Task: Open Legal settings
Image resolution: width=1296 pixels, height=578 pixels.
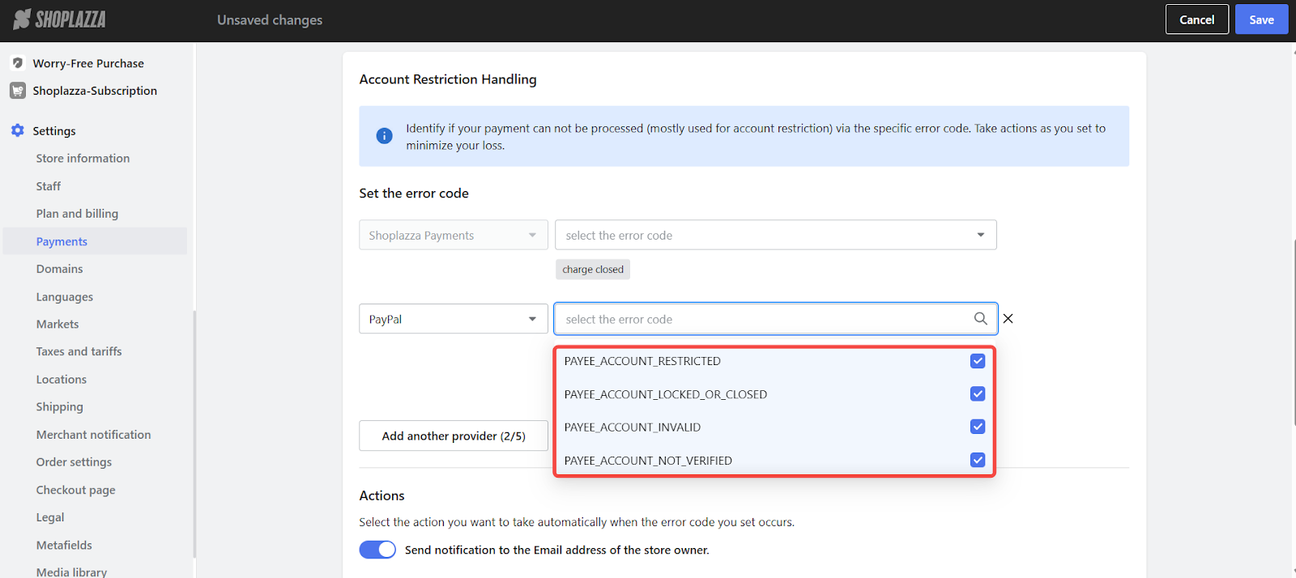Action: coord(50,517)
